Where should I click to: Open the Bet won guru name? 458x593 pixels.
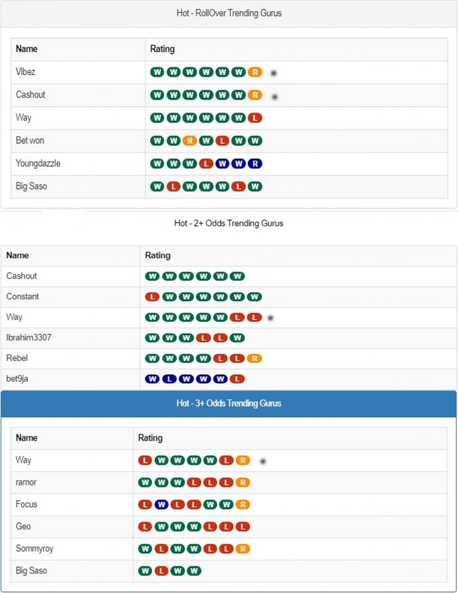click(30, 140)
